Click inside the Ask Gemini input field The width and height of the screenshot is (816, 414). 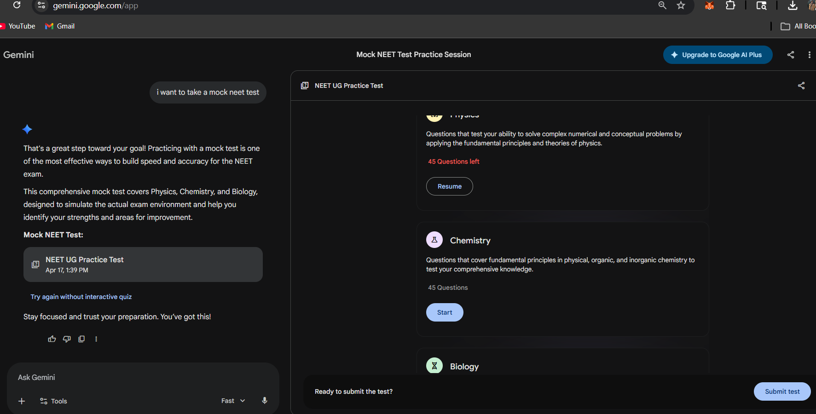point(115,377)
